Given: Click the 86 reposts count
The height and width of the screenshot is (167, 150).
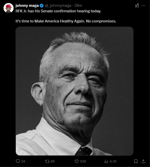Looking at the screenshot, I should [x=53, y=161].
